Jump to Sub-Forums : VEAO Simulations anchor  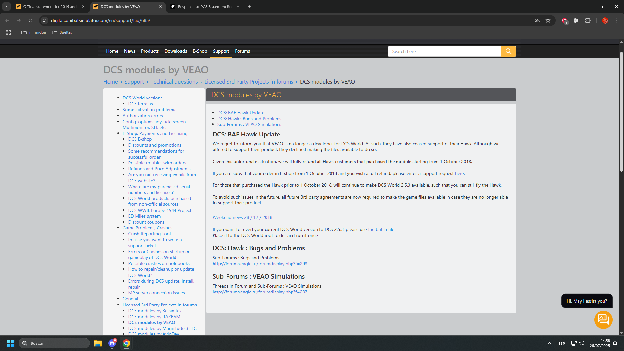[x=249, y=124]
